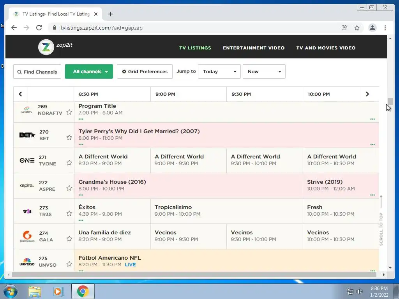Viewport: 399px width, 299px height.
Task: Open TV Listings nav item
Action: click(195, 48)
